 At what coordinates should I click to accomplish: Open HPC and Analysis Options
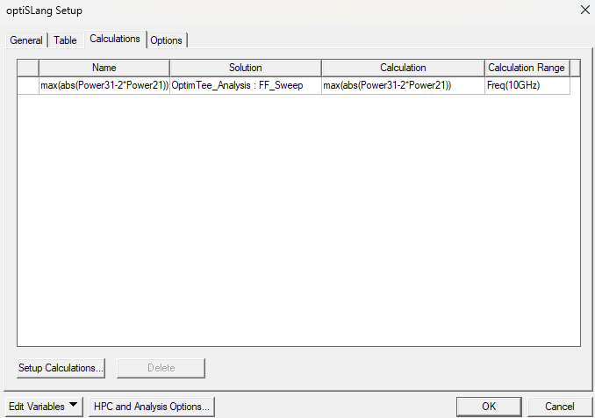tap(152, 407)
